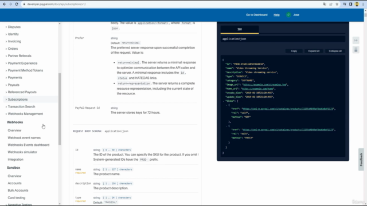Copy the JSON response sample
The height and width of the screenshot is (206, 367).
294,51
